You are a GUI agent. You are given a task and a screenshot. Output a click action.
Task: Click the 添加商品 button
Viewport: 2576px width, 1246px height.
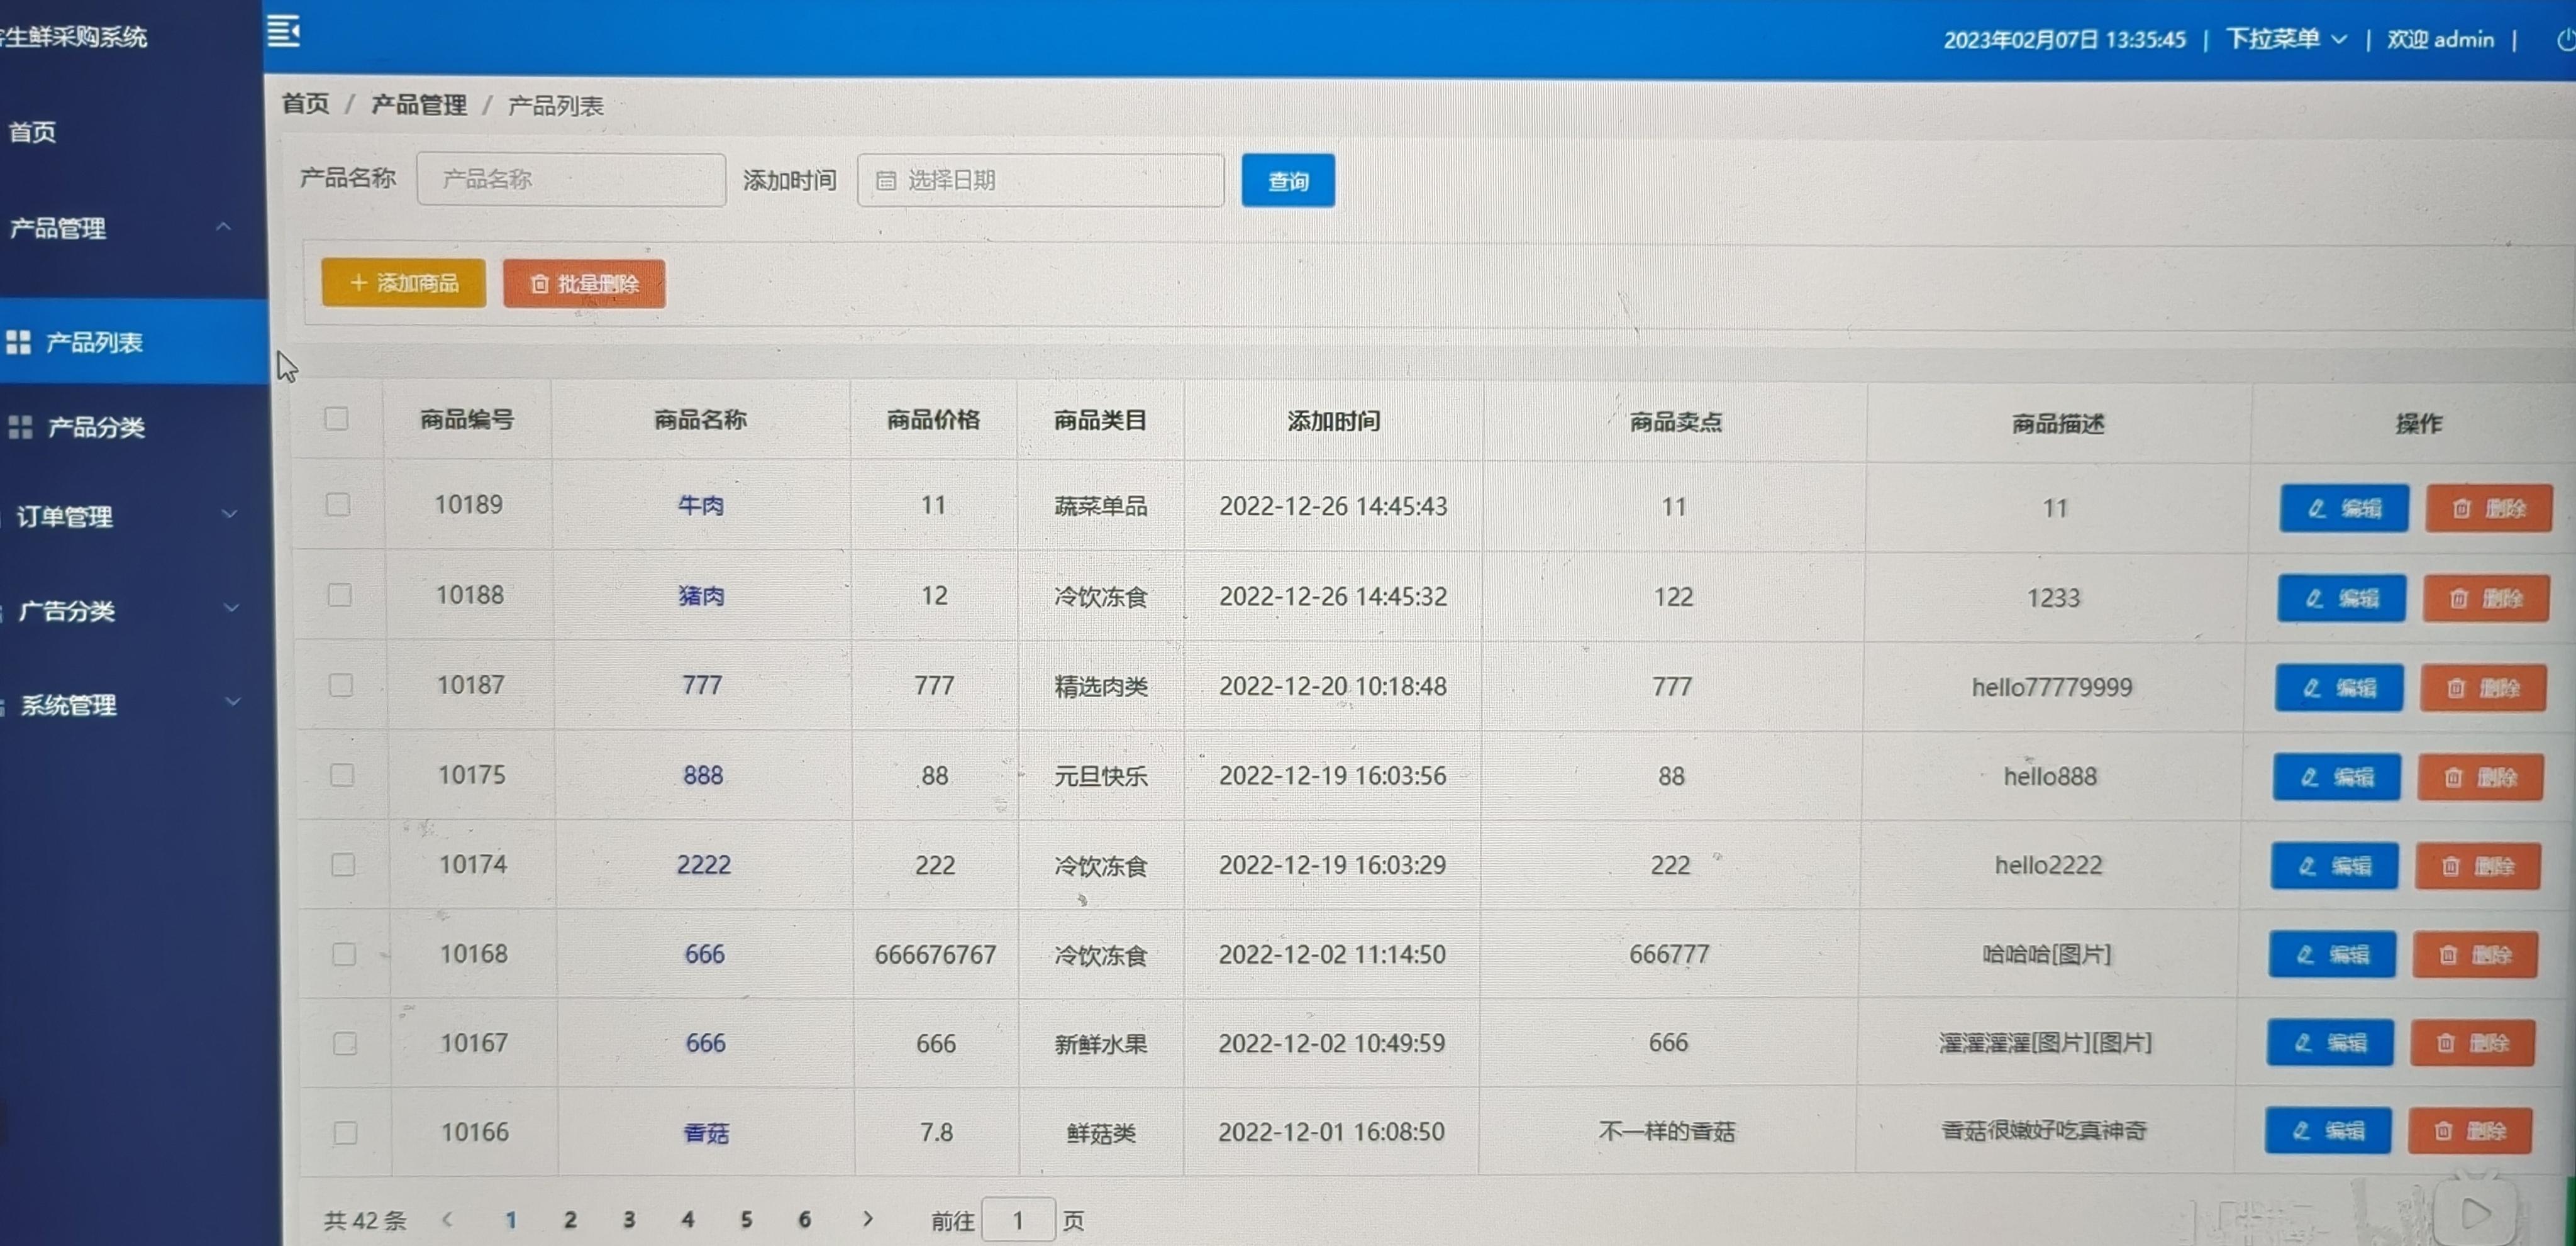404,283
